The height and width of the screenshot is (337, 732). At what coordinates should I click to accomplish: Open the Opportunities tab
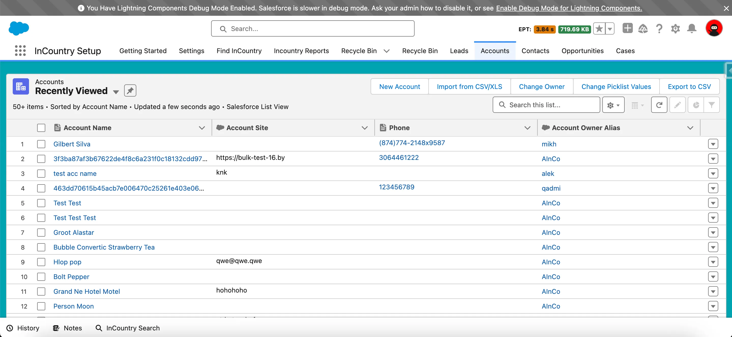582,51
